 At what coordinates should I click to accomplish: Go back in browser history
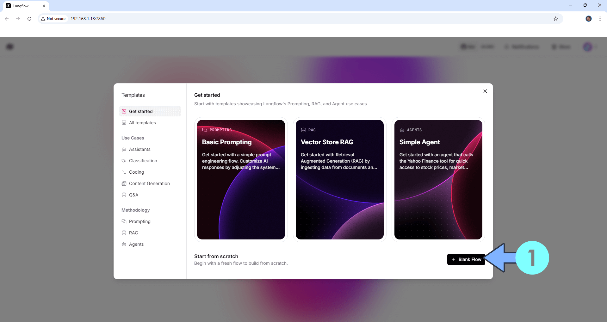7,19
